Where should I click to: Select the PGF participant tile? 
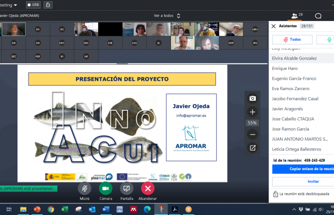point(38,56)
